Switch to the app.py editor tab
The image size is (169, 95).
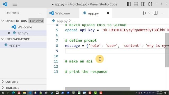pos(96,13)
